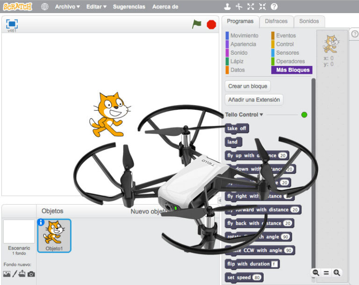
Task: Click Añadir una Extensión button
Action: 254,100
